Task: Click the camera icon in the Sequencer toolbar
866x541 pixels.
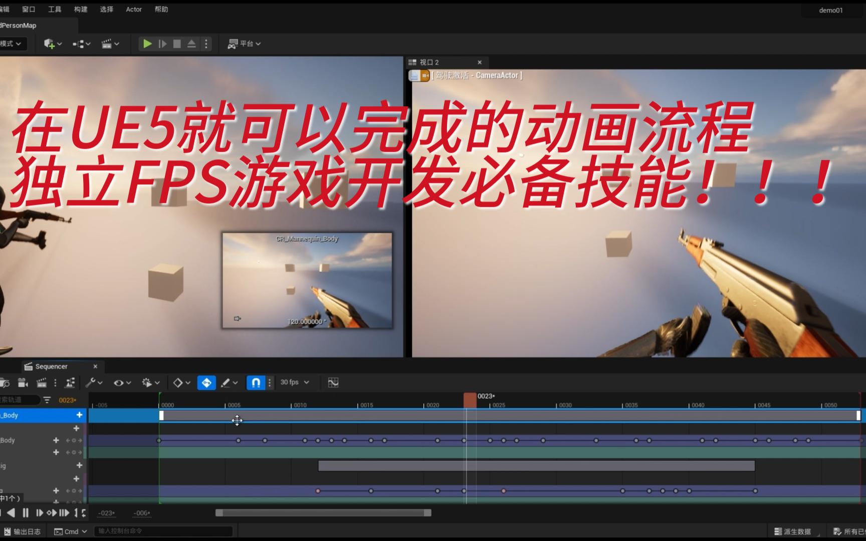Action: tap(23, 382)
